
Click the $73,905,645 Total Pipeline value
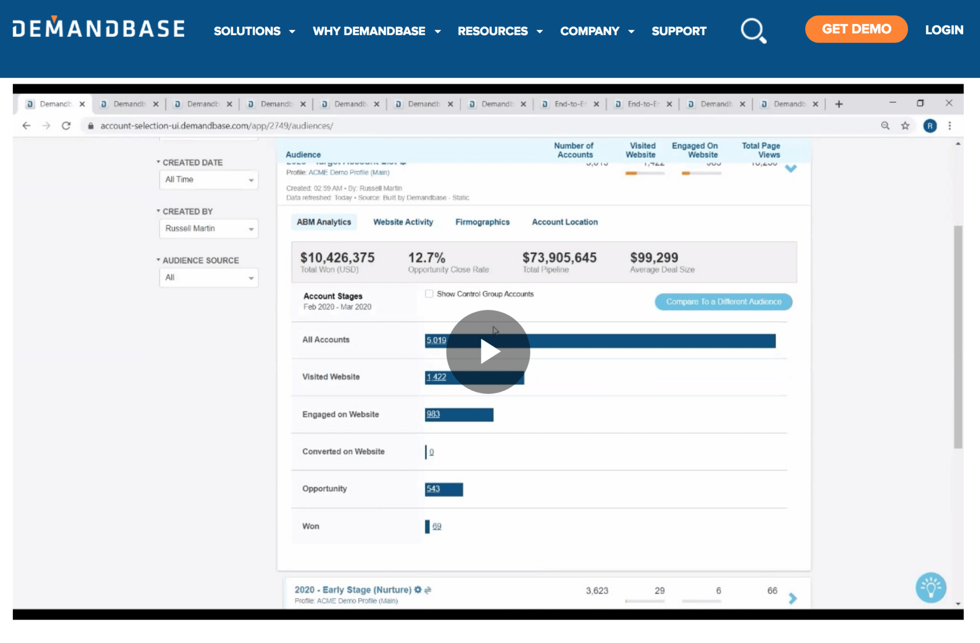[x=559, y=257]
